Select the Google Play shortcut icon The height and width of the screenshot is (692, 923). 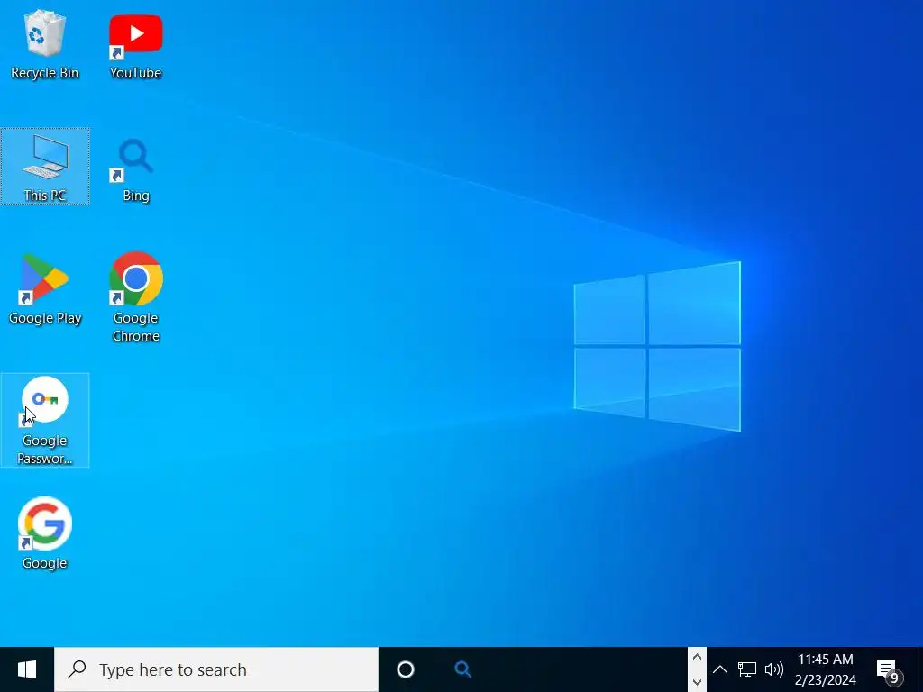tap(45, 289)
